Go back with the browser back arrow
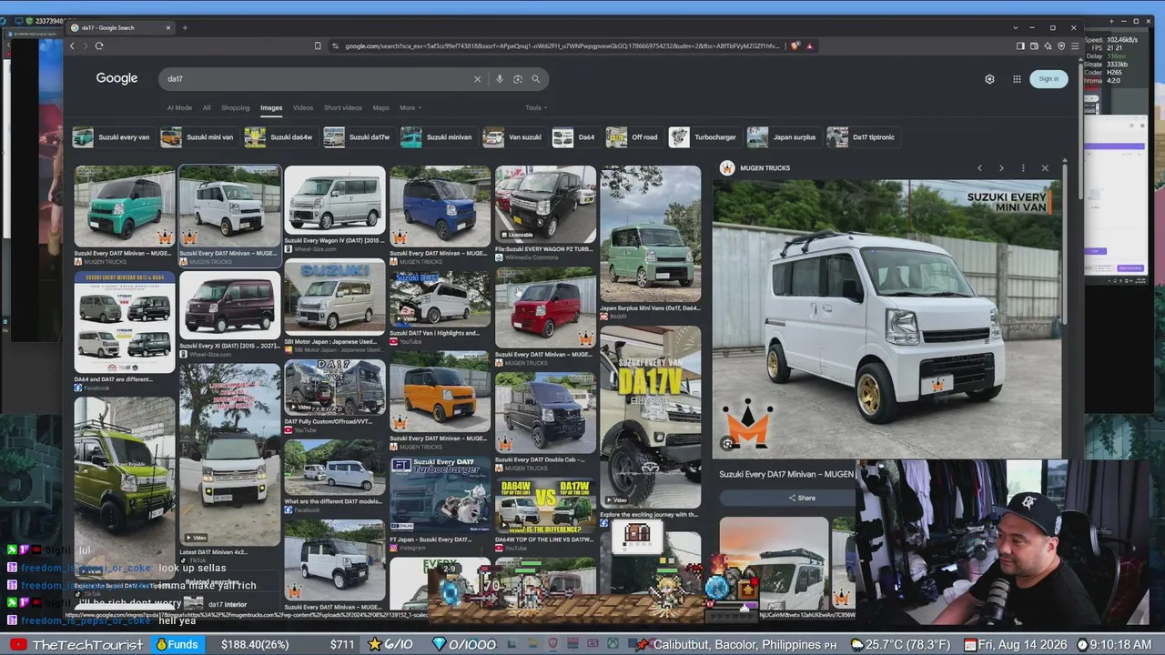Image resolution: width=1165 pixels, height=655 pixels. (73, 45)
